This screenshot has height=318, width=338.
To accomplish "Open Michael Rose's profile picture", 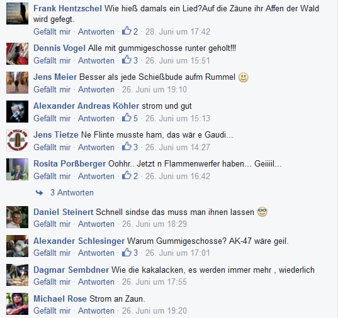I will (17, 304).
